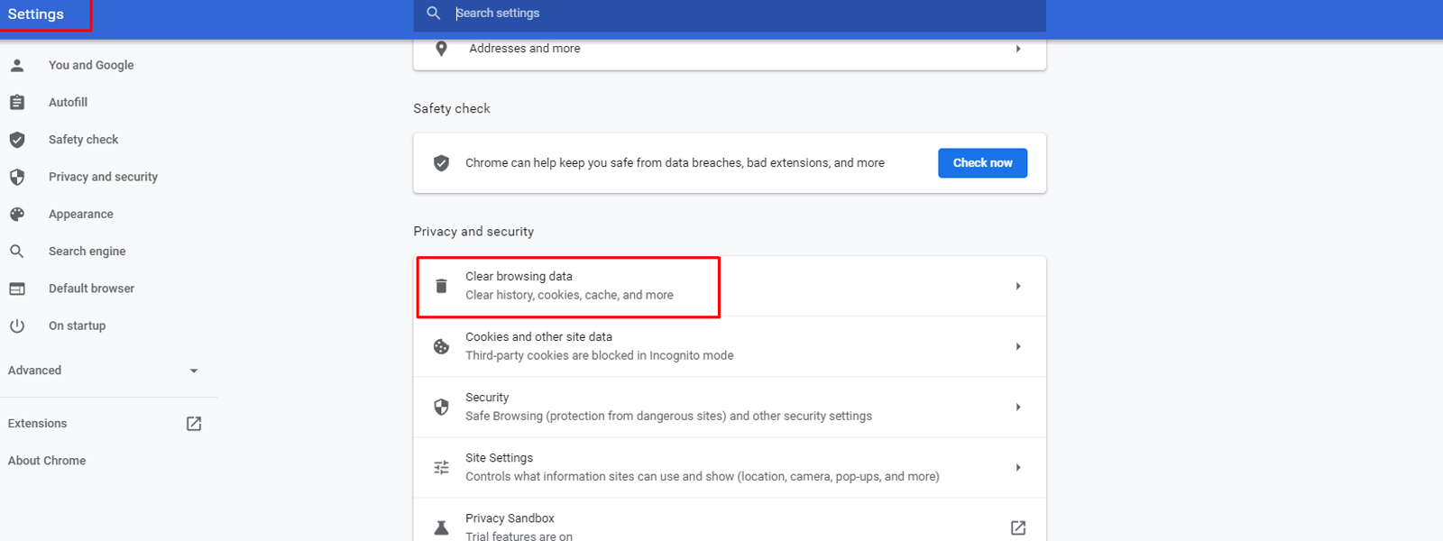Image resolution: width=1443 pixels, height=541 pixels.
Task: Click the Check now button
Action: pyautogui.click(x=982, y=163)
